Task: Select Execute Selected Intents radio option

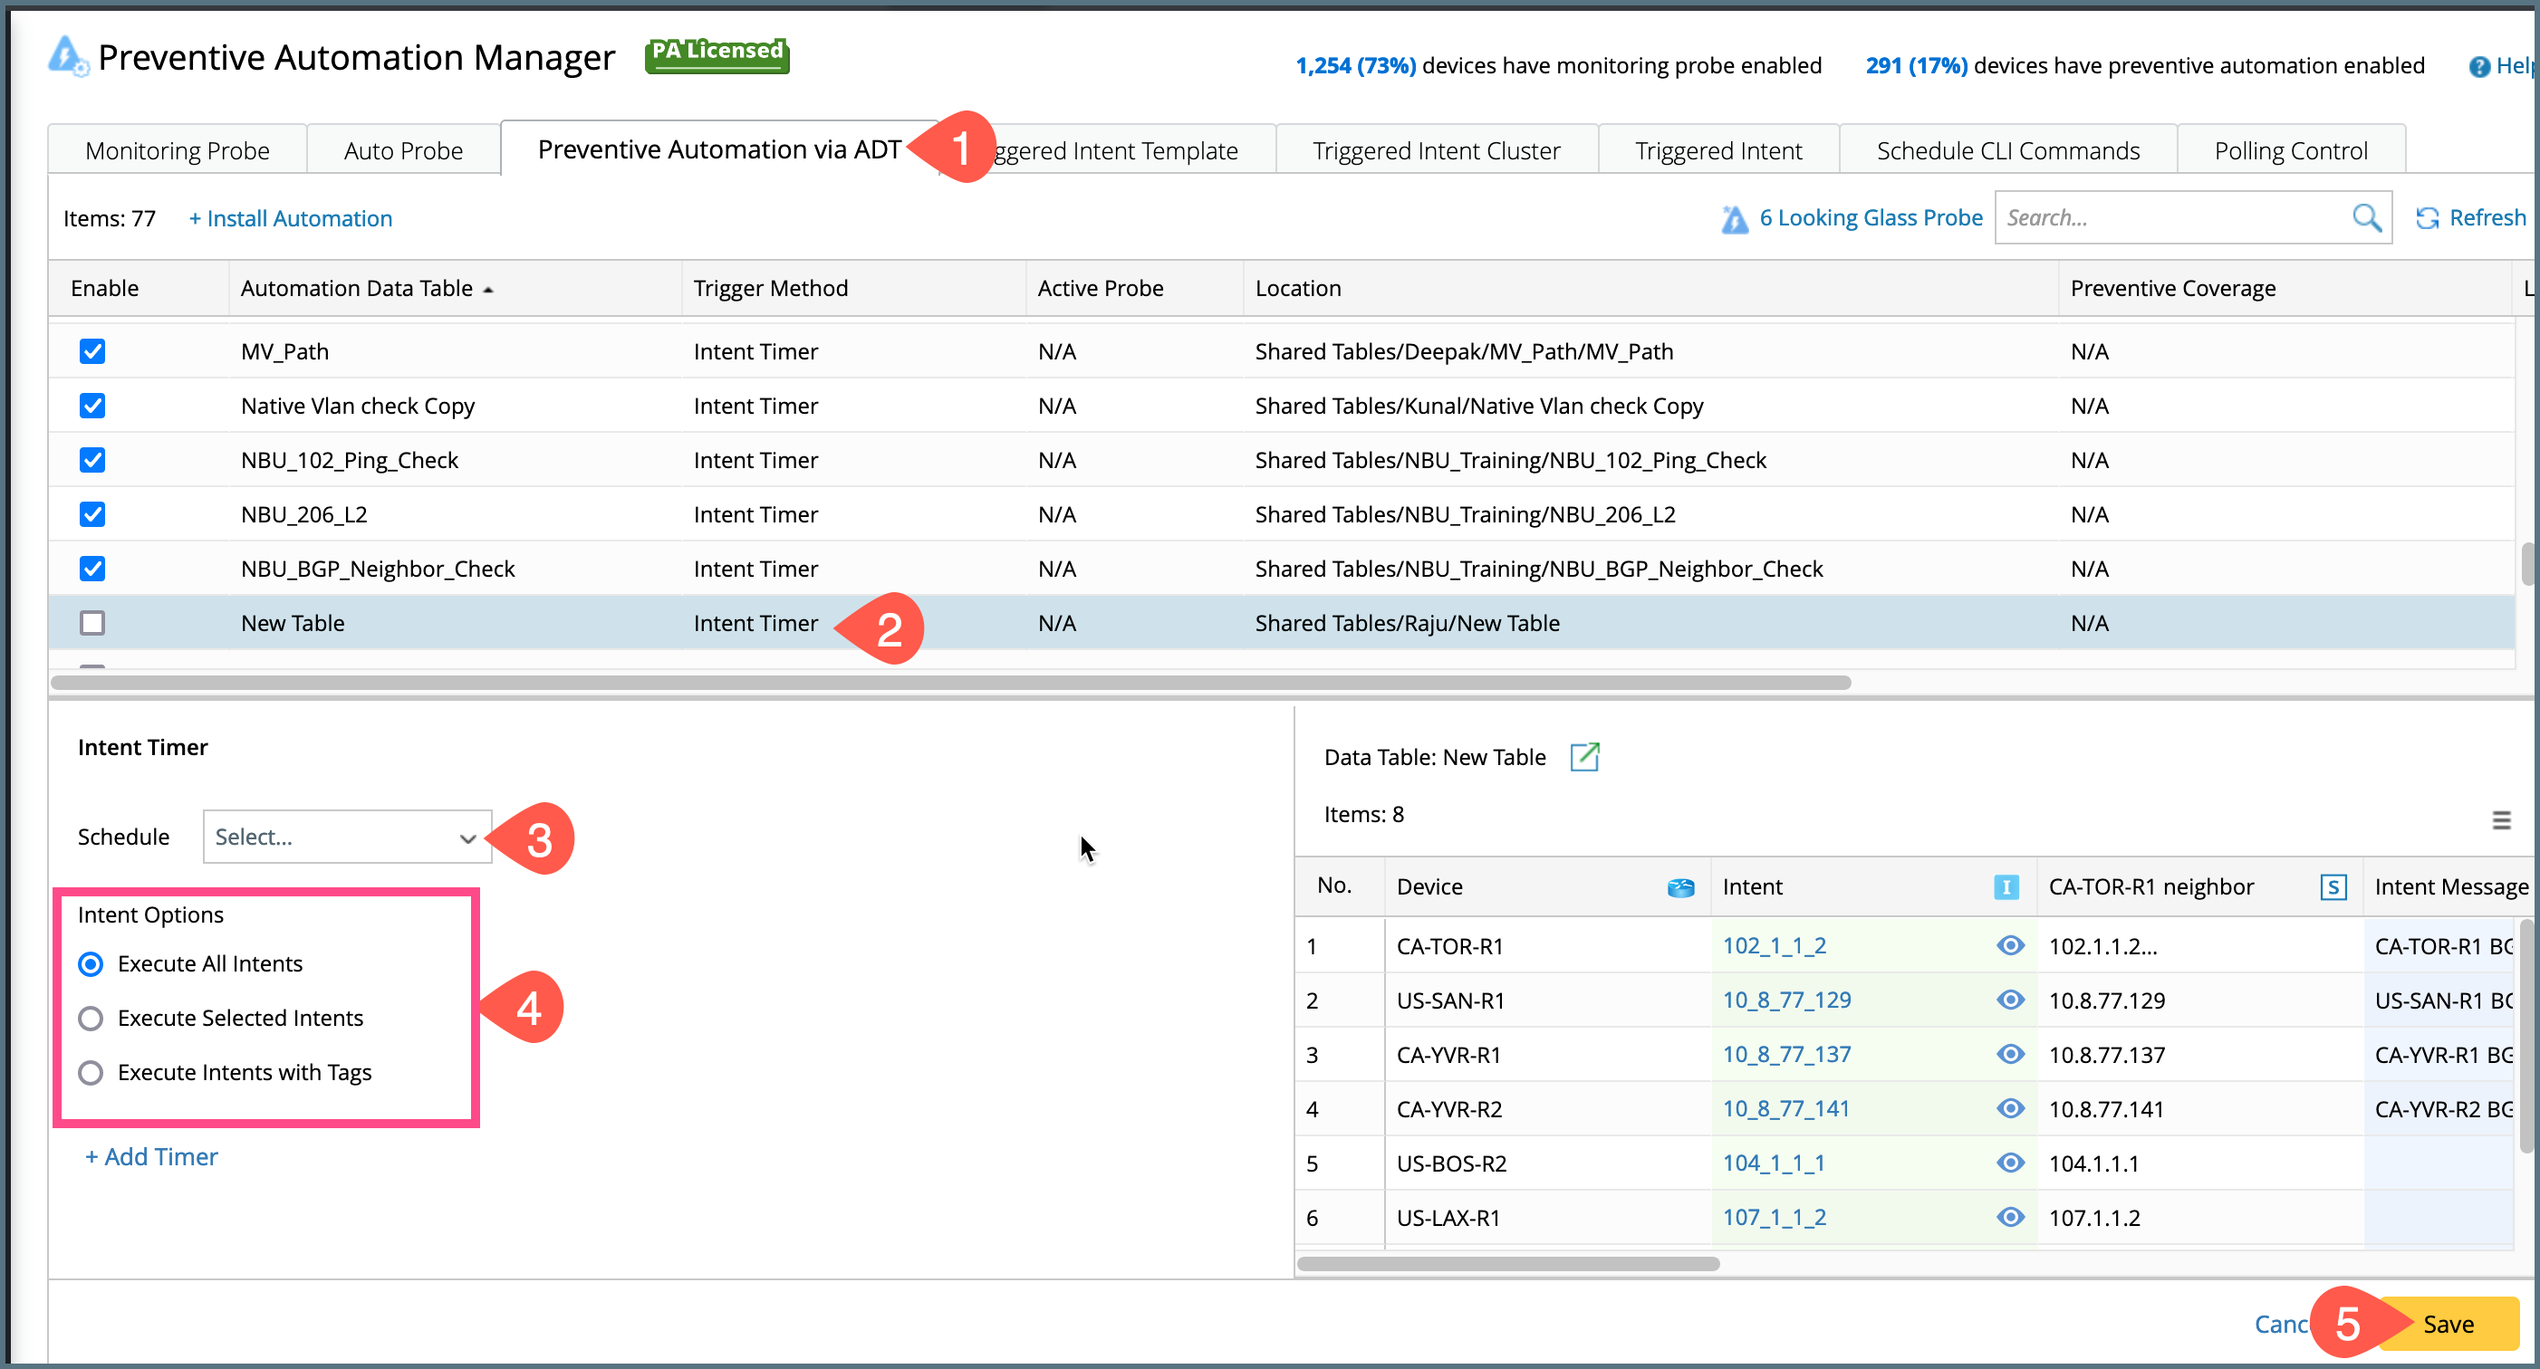Action: (x=91, y=1018)
